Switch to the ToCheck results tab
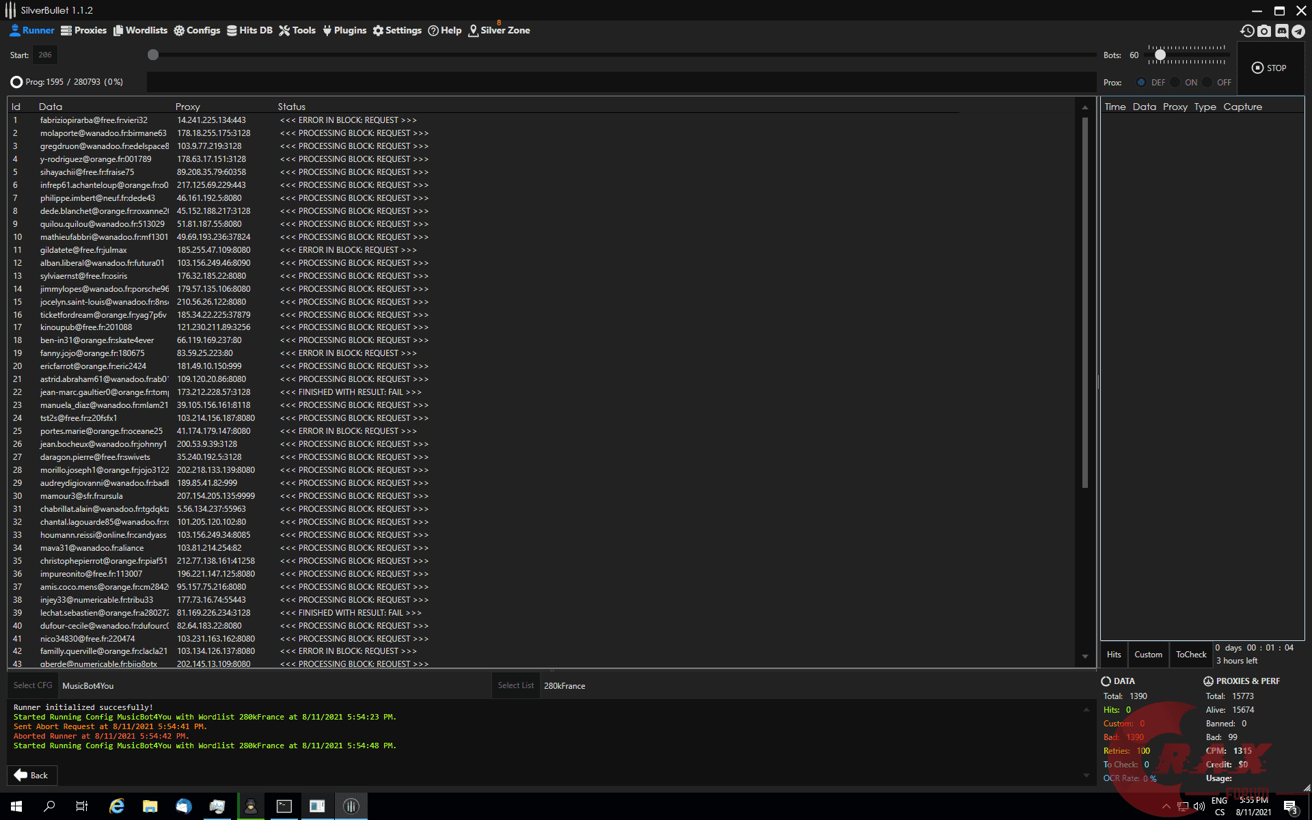 (1191, 655)
